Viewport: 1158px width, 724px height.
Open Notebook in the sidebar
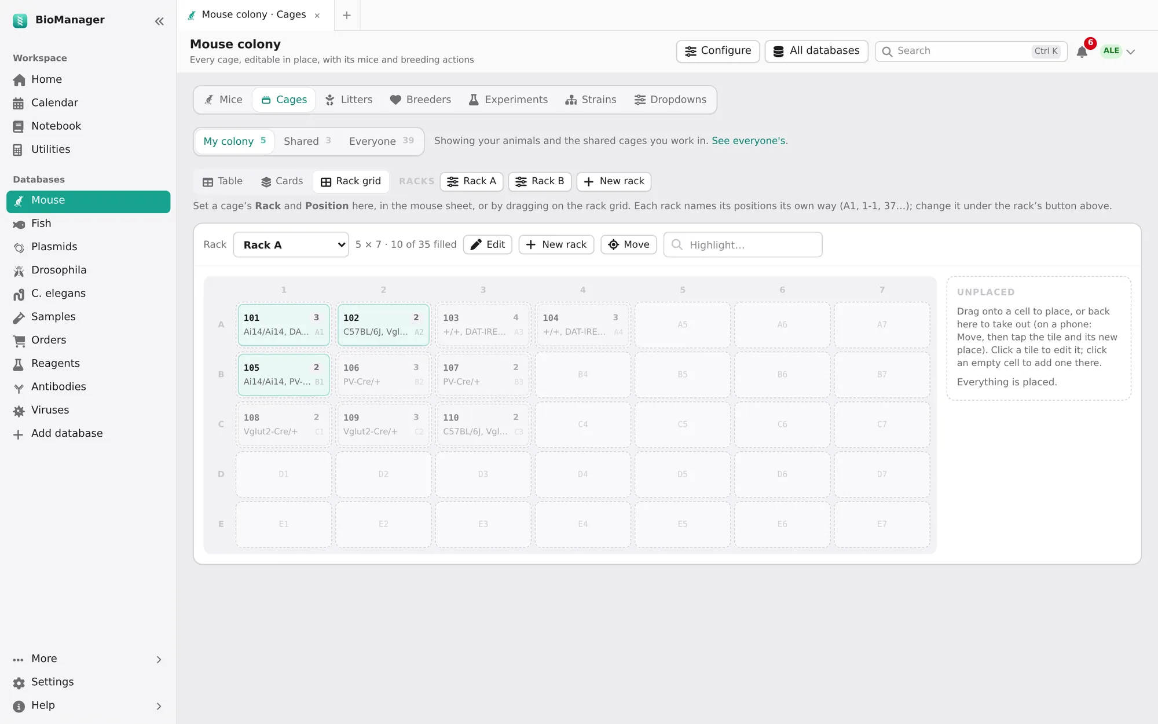88,126
